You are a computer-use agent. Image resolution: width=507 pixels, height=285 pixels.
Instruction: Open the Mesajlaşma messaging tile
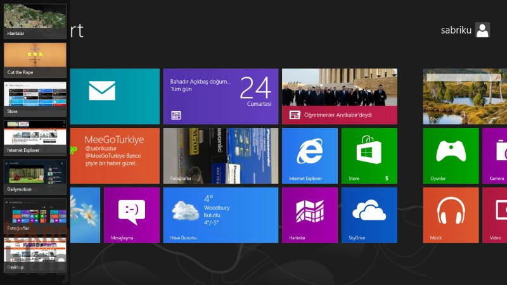pos(132,215)
